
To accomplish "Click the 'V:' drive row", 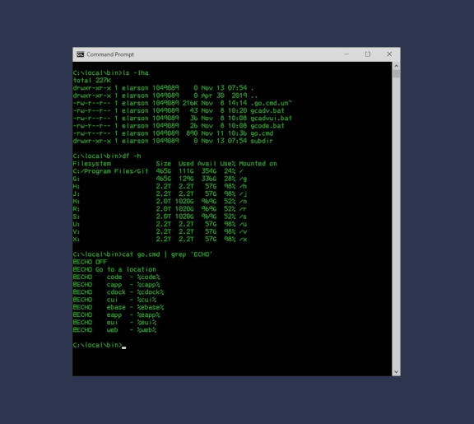I will point(160,231).
